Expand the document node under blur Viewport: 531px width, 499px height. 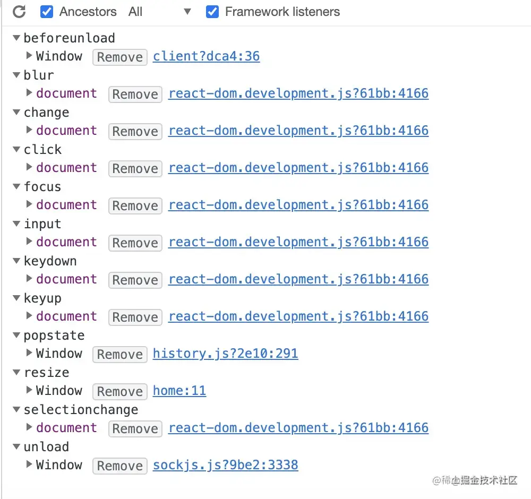29,93
